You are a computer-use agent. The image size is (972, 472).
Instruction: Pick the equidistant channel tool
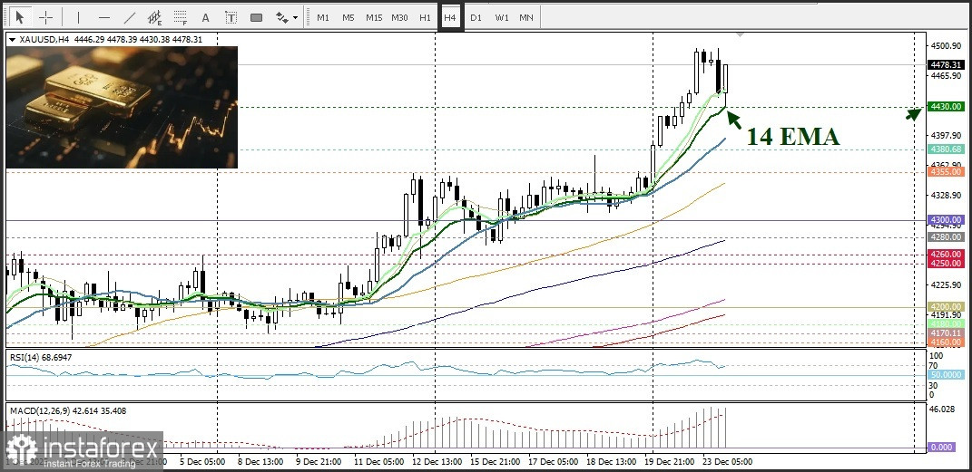(x=154, y=17)
